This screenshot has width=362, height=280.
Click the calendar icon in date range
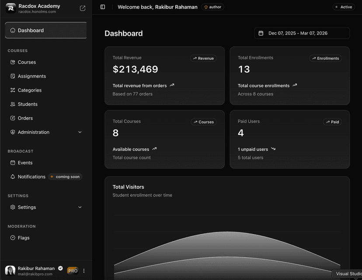click(261, 33)
